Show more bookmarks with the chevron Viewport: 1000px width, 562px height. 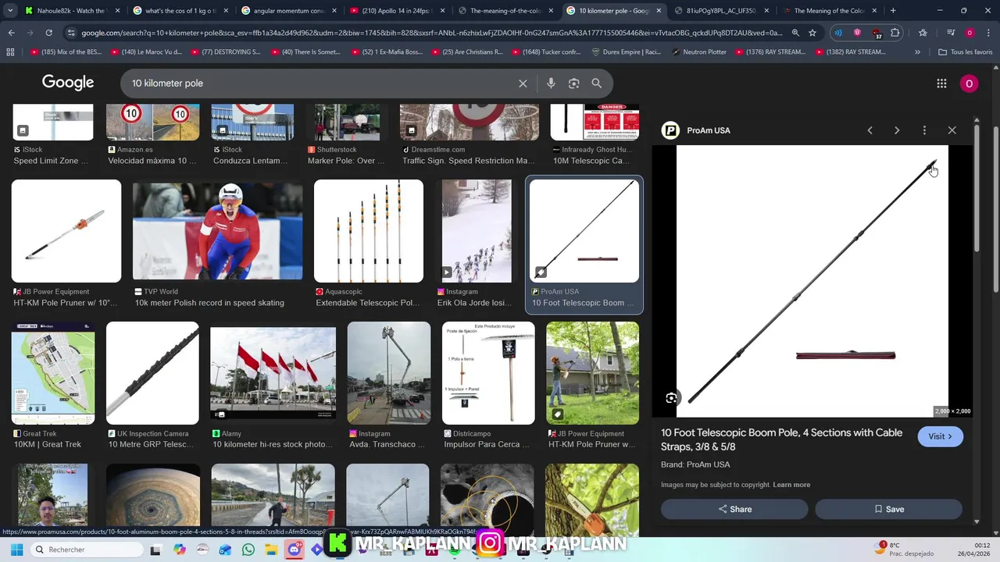pos(917,52)
